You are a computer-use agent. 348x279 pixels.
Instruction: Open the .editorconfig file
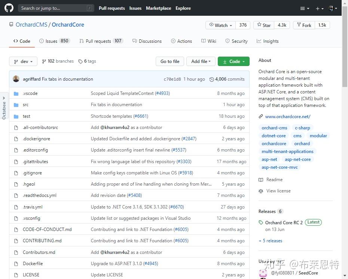click(35, 150)
